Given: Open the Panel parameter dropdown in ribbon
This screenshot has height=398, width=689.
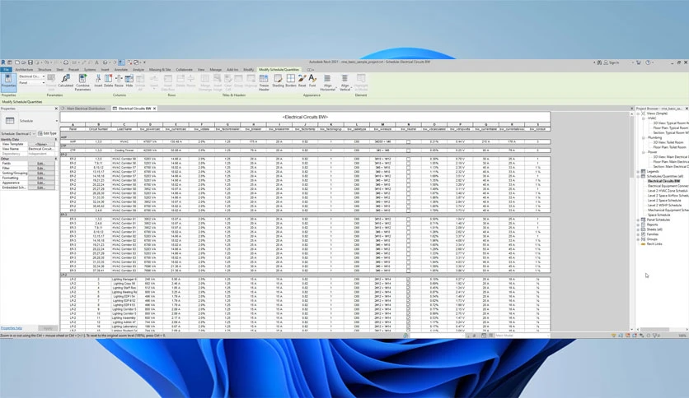Looking at the screenshot, I should click(31, 82).
